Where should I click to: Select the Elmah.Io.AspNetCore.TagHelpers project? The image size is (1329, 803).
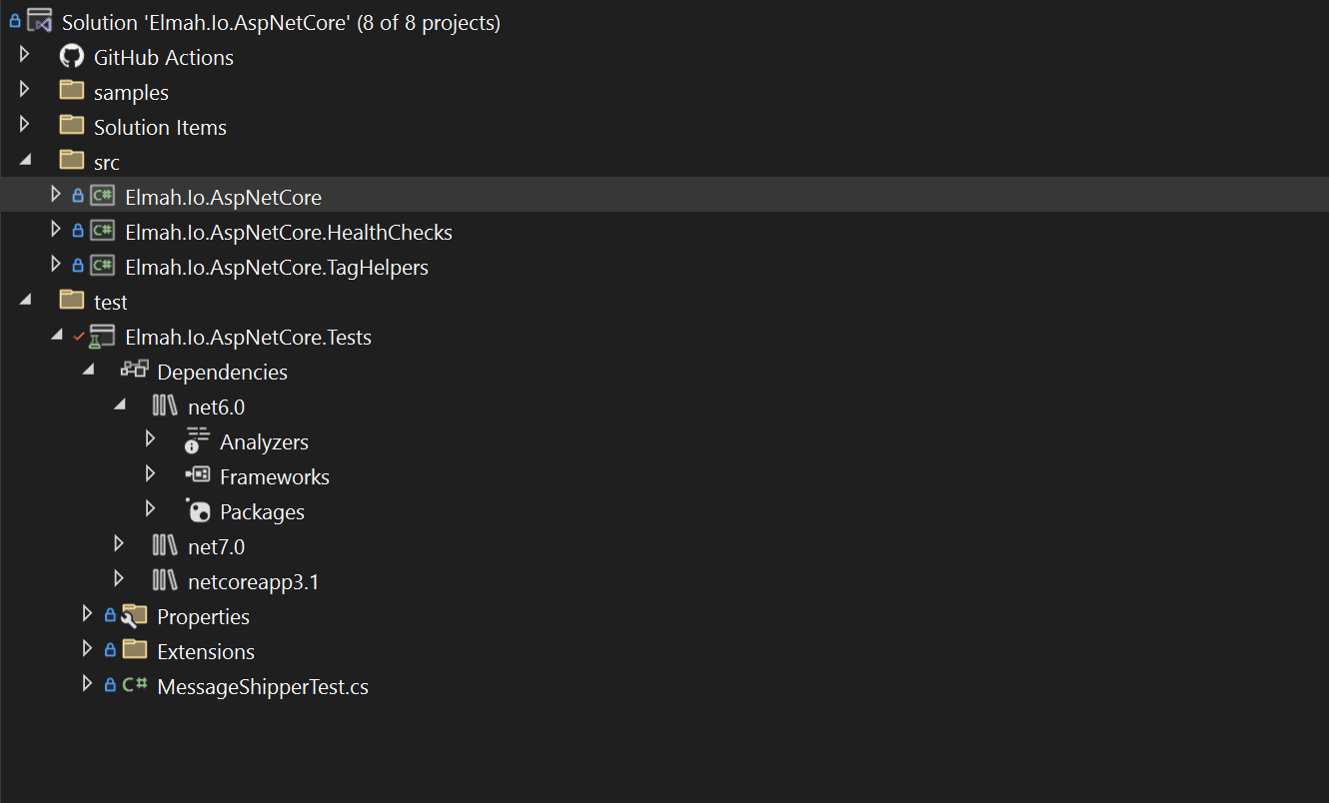277,266
